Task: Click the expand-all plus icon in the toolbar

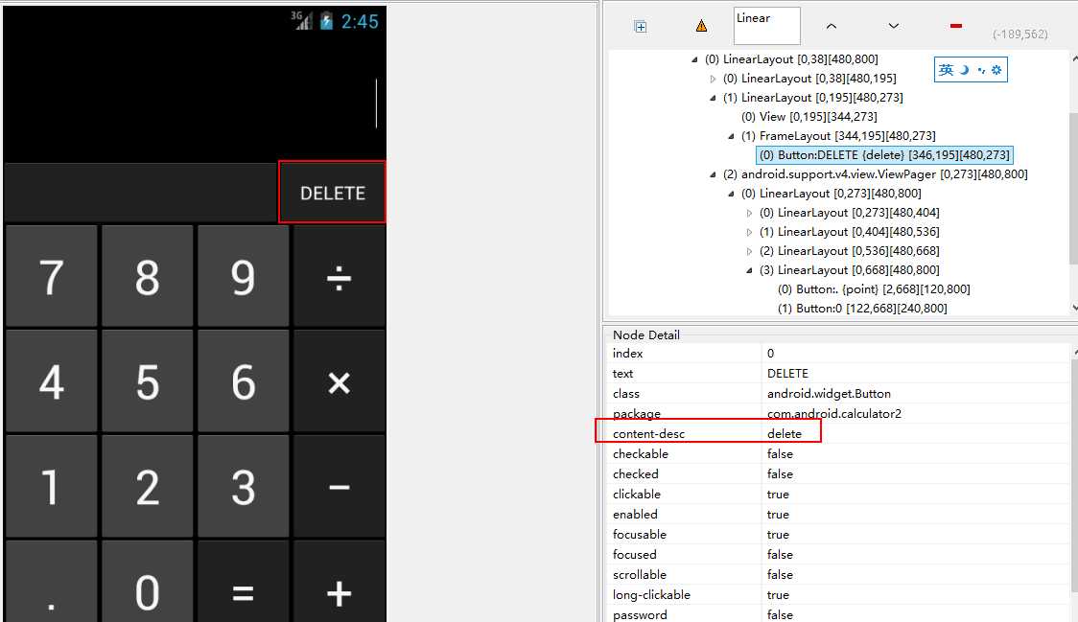Action: 640,27
